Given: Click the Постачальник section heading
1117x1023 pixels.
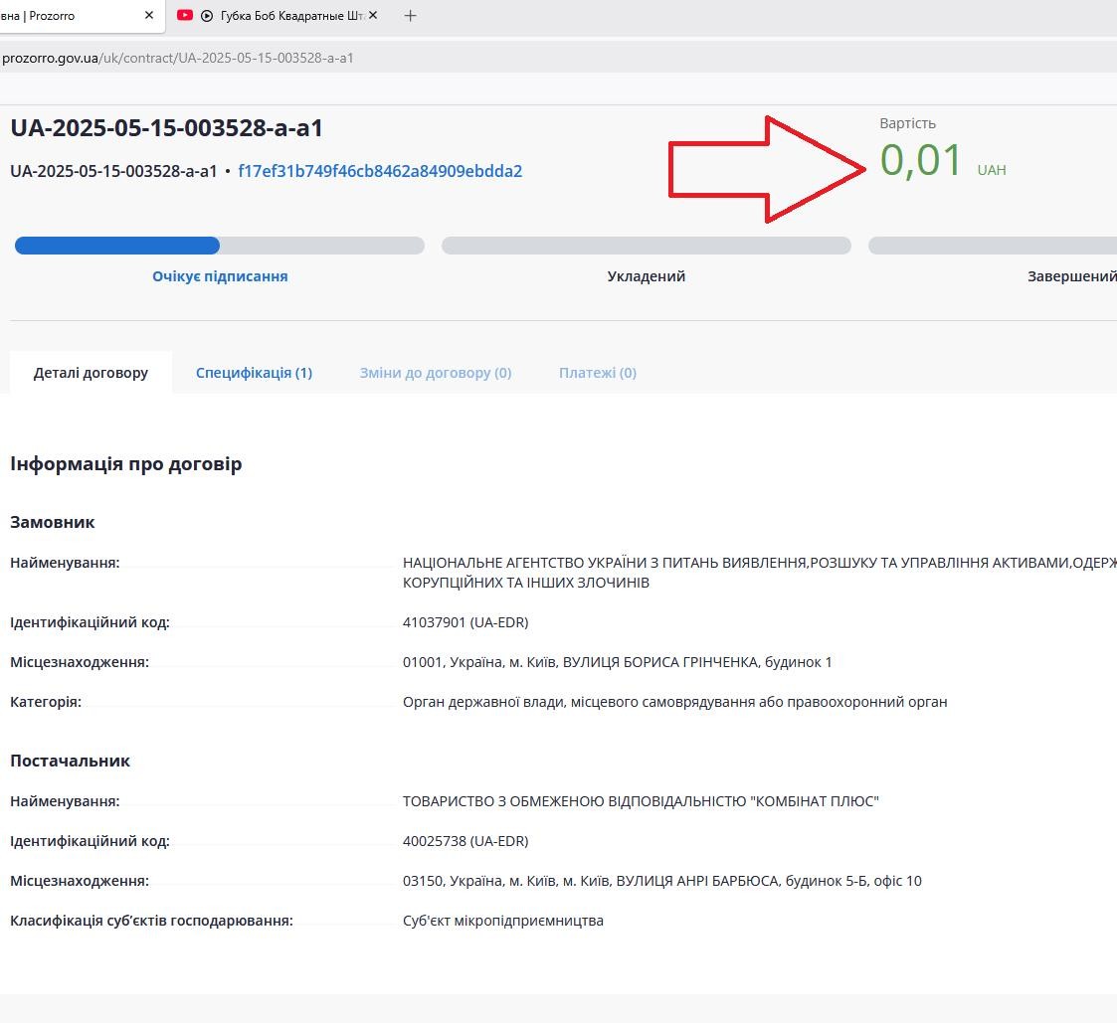Looking at the screenshot, I should coord(70,761).
